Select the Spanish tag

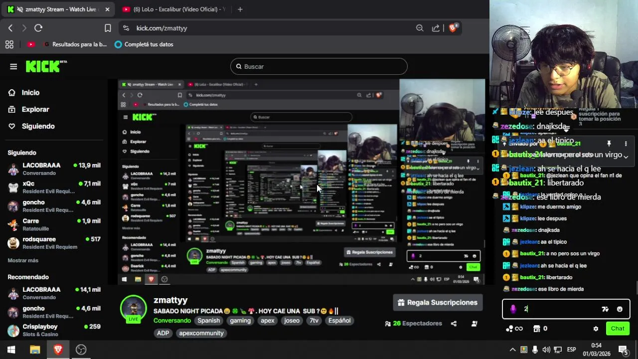click(x=208, y=321)
